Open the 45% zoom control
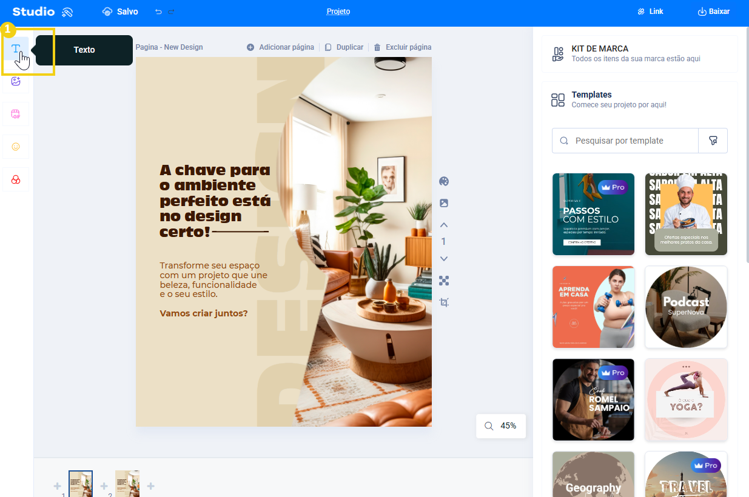This screenshot has height=497, width=749. [501, 426]
